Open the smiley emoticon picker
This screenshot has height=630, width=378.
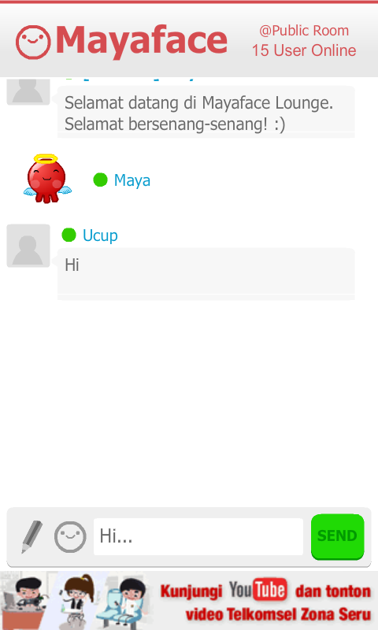click(70, 537)
